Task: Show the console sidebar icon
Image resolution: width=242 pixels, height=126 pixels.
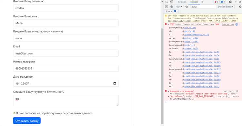Action: click(166, 7)
